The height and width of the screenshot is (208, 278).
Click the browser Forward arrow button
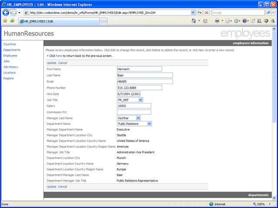coord(13,13)
